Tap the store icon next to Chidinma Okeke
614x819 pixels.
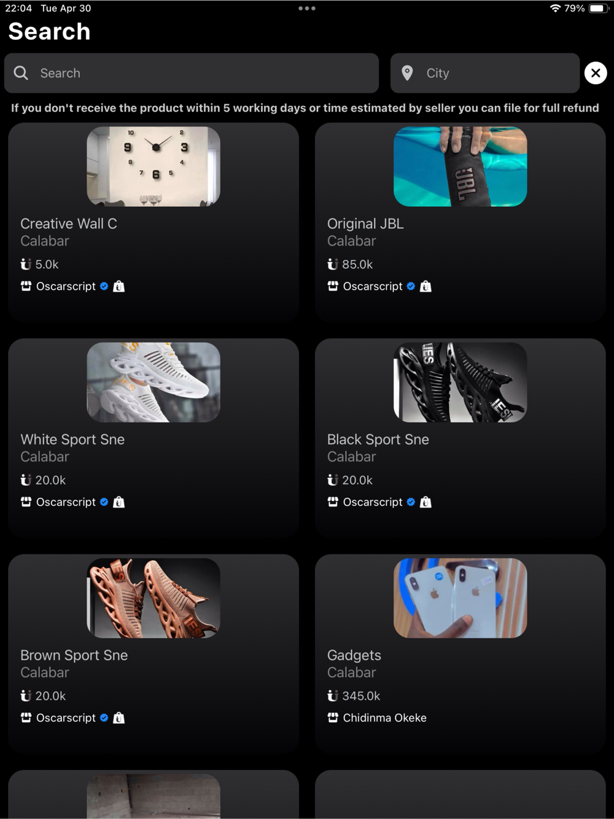[x=333, y=718]
